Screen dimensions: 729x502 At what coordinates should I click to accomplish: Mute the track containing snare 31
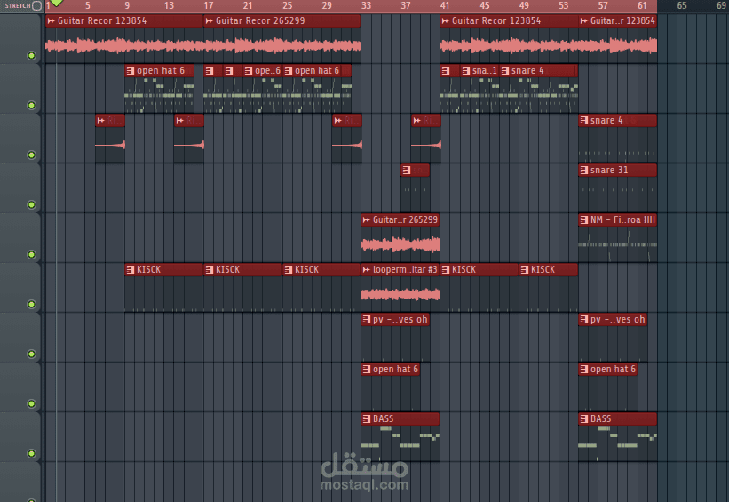(31, 204)
